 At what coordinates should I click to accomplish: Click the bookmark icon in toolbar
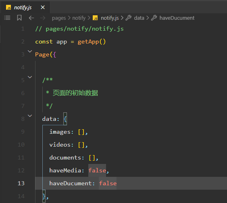(19, 18)
